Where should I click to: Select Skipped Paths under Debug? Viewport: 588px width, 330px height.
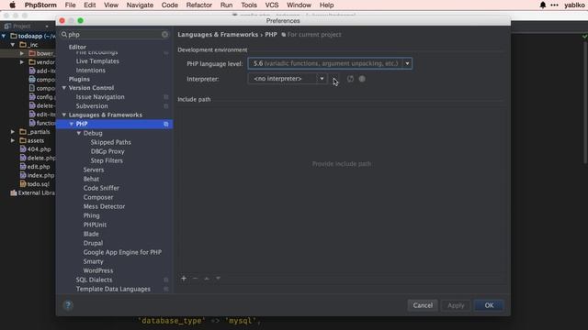(x=110, y=142)
